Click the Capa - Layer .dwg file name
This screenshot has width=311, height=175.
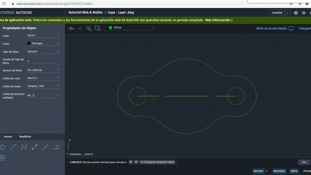tap(121, 13)
